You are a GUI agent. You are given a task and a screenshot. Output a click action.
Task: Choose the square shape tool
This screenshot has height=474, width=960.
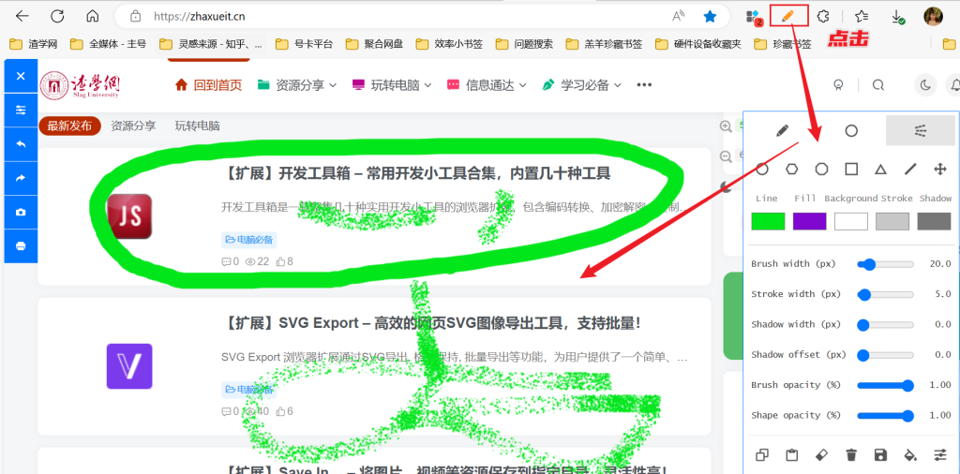tap(851, 170)
